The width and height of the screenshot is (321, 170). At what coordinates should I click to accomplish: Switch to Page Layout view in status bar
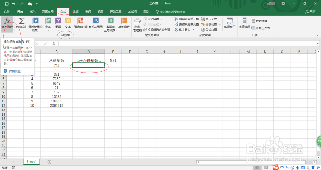(x=266, y=168)
